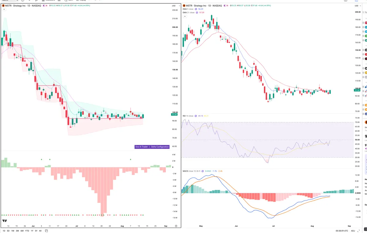Click the left chart MSTR Strategy Inc title

(x=23, y=6)
